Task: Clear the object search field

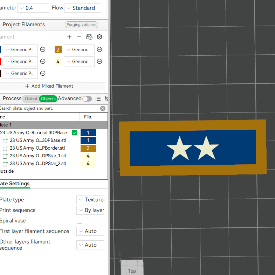Action: (103, 108)
